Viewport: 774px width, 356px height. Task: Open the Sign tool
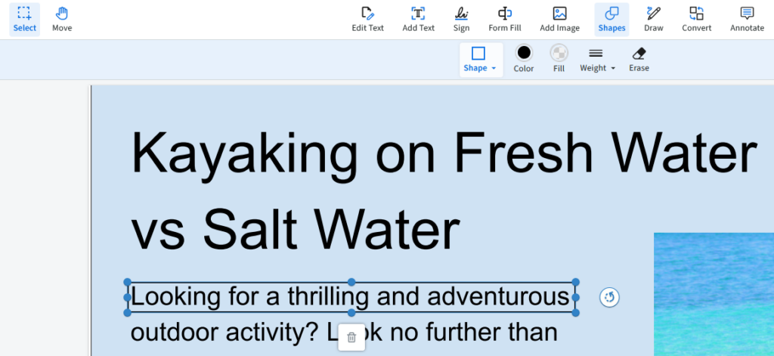[x=461, y=19]
